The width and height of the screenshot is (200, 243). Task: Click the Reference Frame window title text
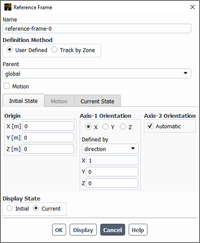pos(33,7)
